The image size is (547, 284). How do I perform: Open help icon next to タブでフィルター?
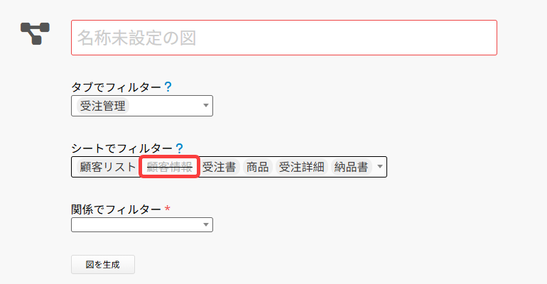[168, 87]
